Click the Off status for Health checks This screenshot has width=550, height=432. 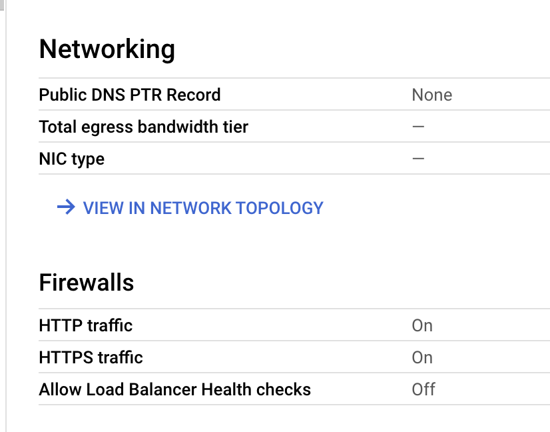point(423,389)
